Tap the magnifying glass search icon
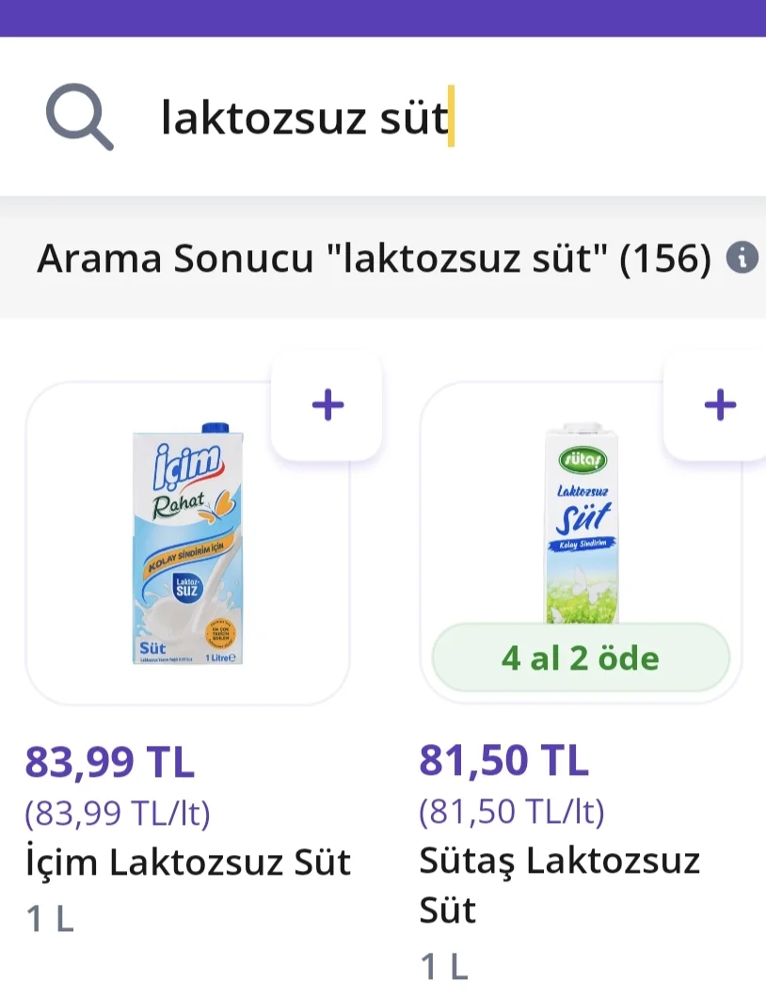The height and width of the screenshot is (997, 766). click(x=80, y=117)
